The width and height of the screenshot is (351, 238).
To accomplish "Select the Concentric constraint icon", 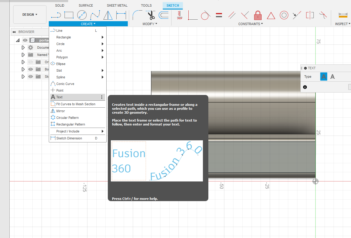I will click(284, 15).
